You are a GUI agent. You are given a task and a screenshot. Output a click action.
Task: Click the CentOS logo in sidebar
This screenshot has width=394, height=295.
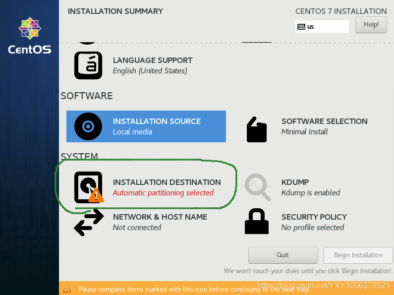30,36
